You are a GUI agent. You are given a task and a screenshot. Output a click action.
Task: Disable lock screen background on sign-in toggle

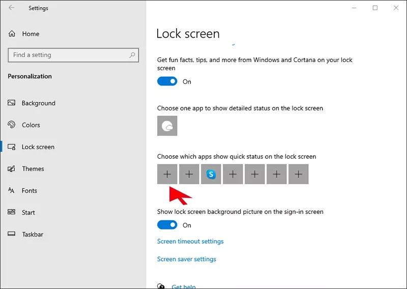(x=167, y=225)
